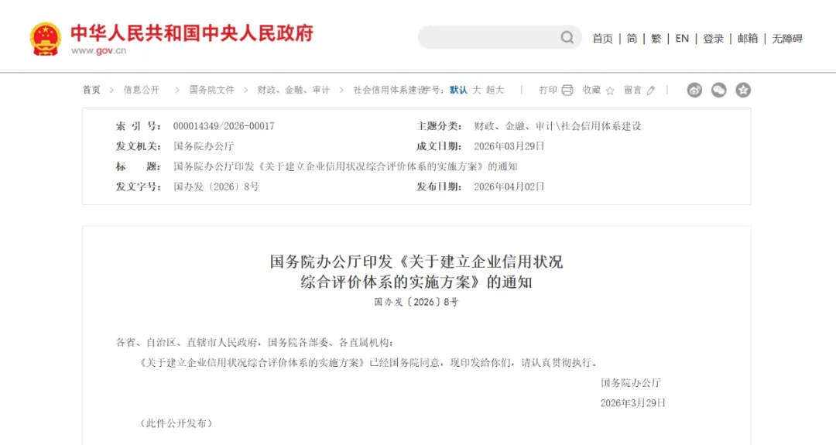Click document number 国办发〔2026〕8号 in table
Image resolution: width=836 pixels, height=445 pixels.
[x=216, y=187]
